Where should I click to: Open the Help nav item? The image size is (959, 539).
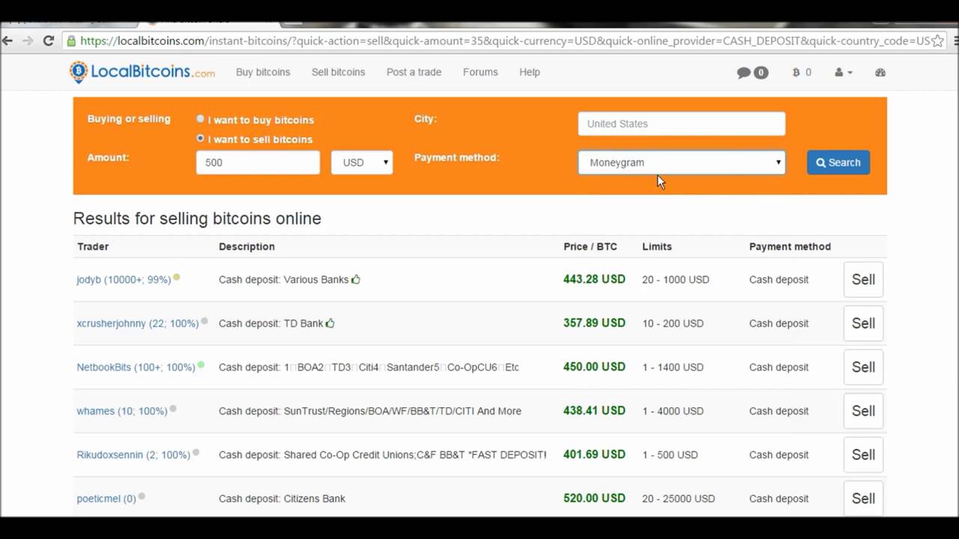click(x=530, y=73)
